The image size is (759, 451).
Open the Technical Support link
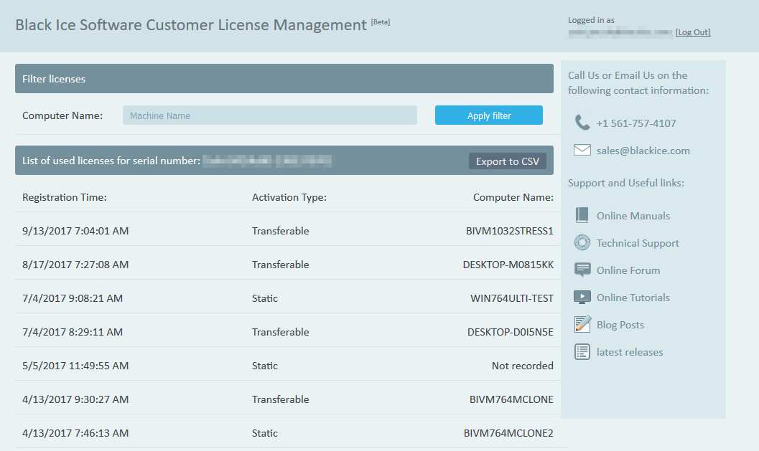638,243
